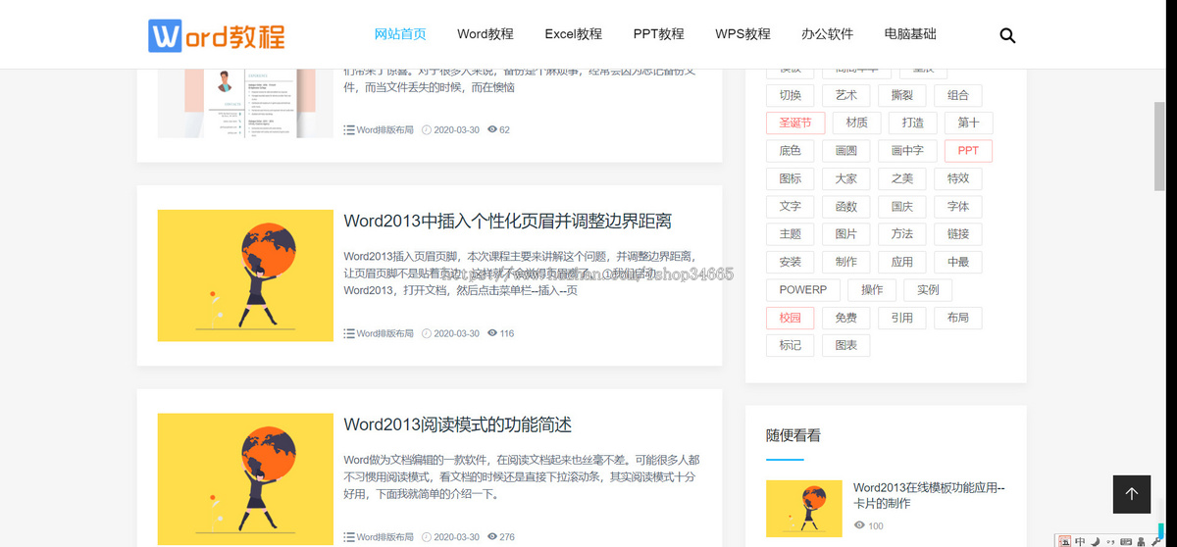Open article Word2013阅读模式的功能简述
The height and width of the screenshot is (547, 1177).
(457, 425)
